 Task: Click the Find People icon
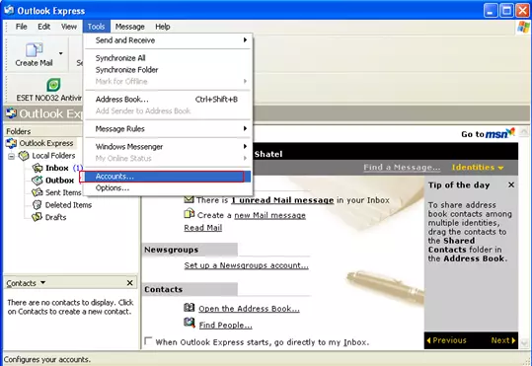point(190,323)
